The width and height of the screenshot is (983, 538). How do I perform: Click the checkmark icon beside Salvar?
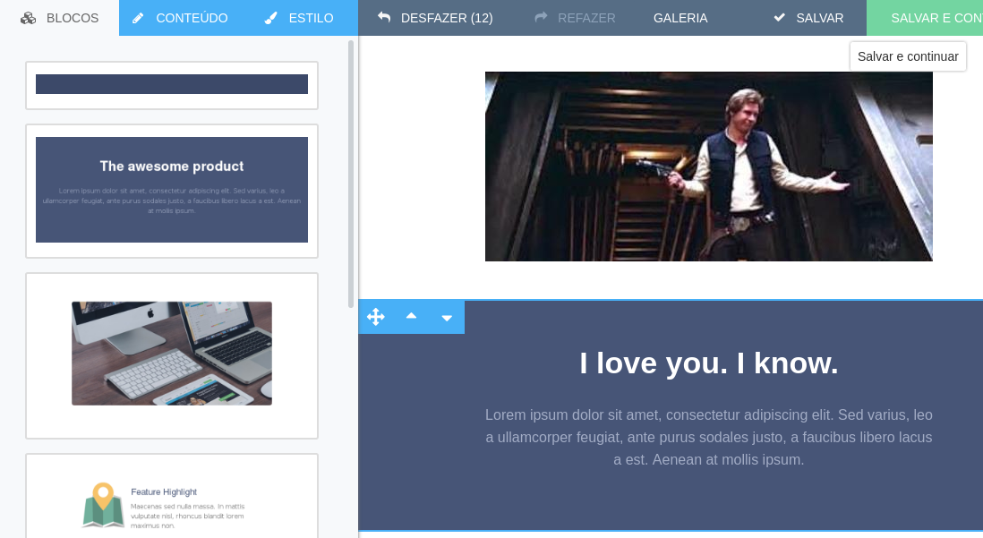click(x=779, y=18)
